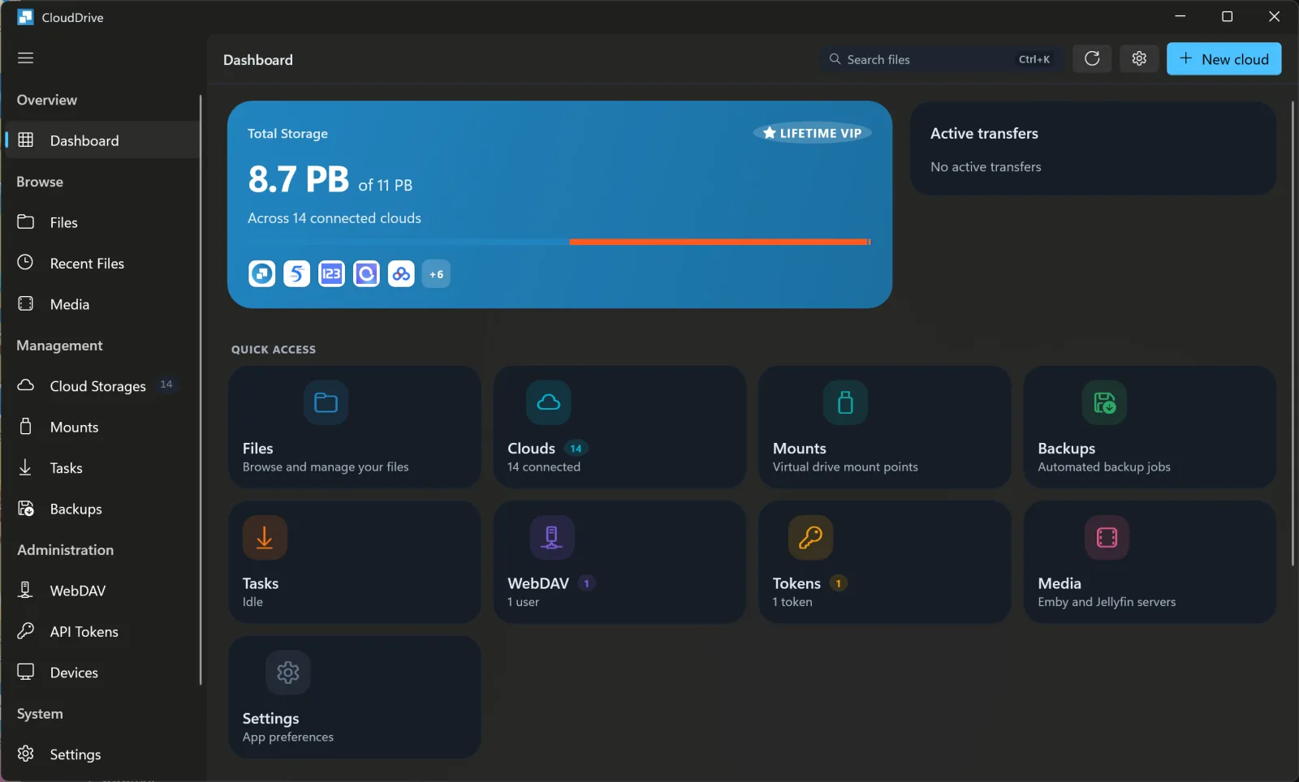
Task: Click the QUICK ACCESS heading
Action: pos(274,350)
